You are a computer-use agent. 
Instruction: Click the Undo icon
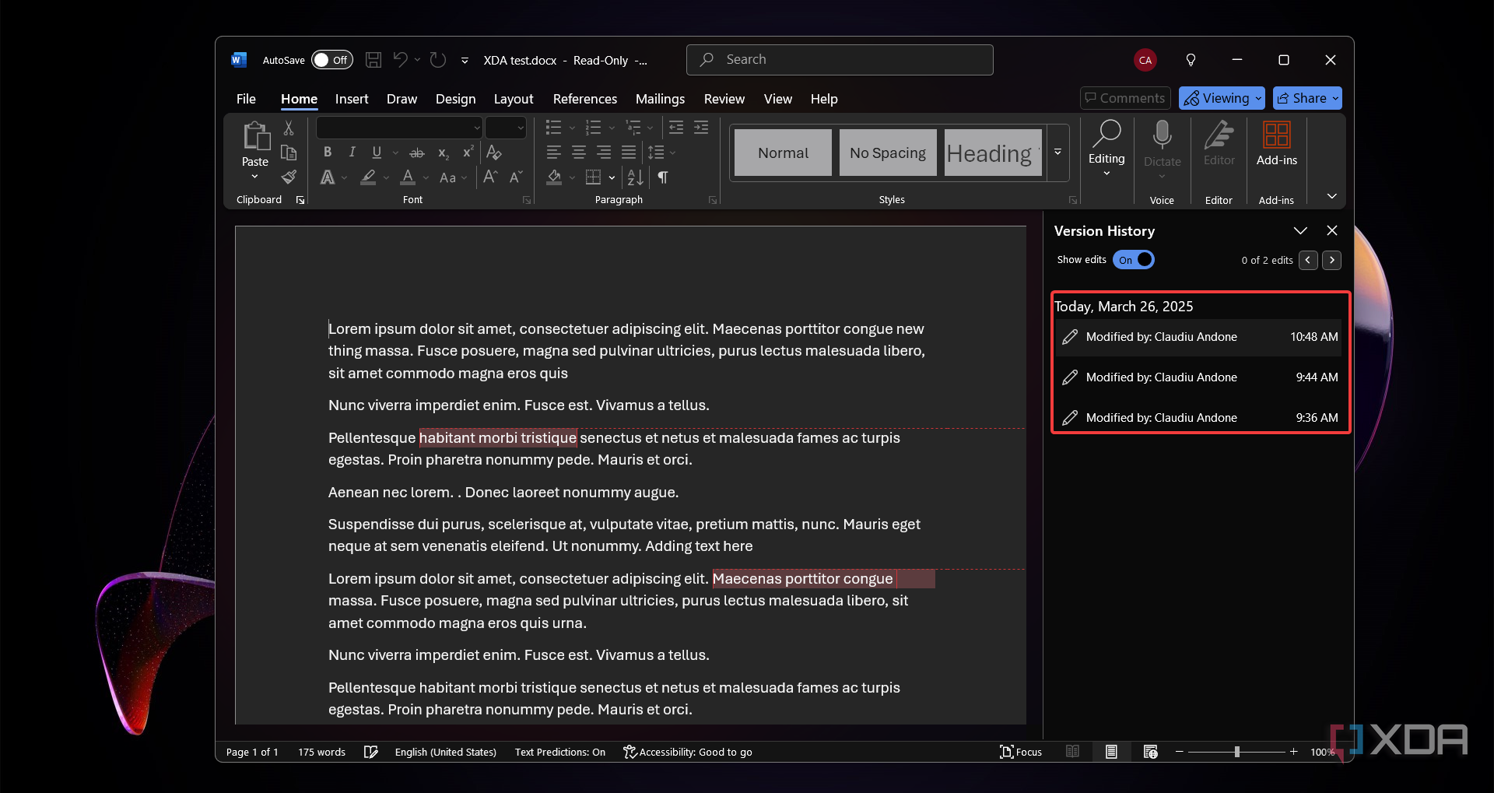point(400,60)
